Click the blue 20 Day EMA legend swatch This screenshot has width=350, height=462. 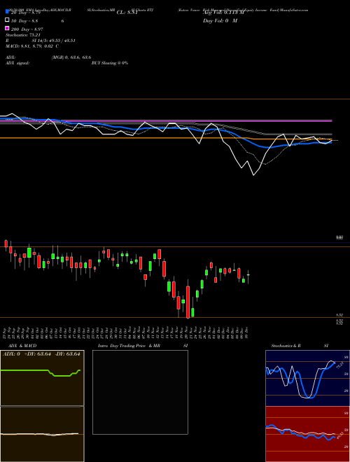click(7, 12)
